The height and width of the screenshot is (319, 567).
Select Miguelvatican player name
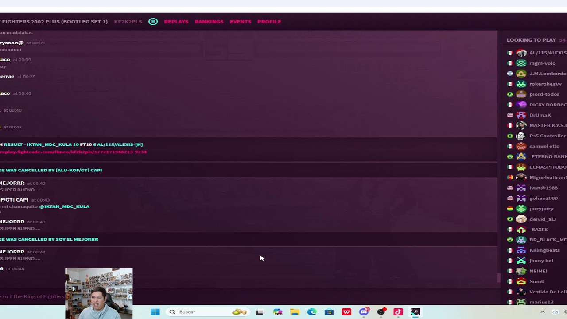tap(548, 178)
